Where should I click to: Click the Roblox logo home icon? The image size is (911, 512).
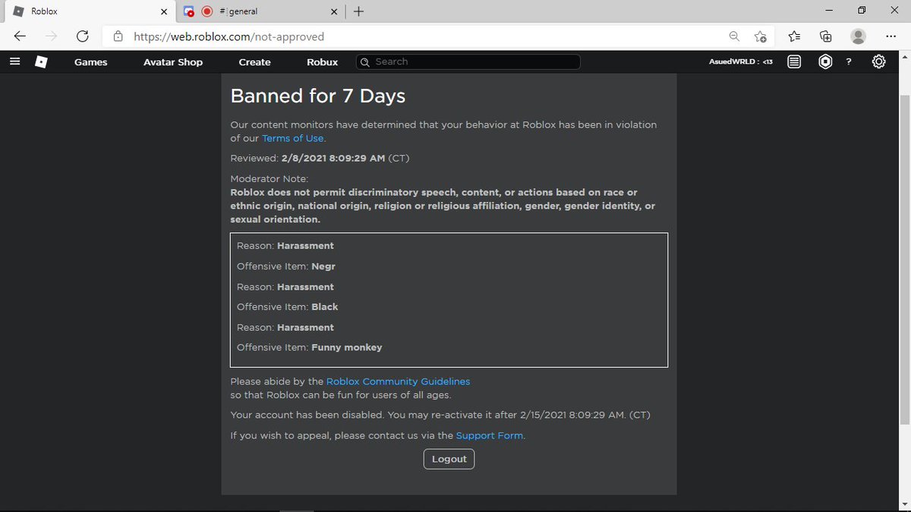click(x=41, y=62)
